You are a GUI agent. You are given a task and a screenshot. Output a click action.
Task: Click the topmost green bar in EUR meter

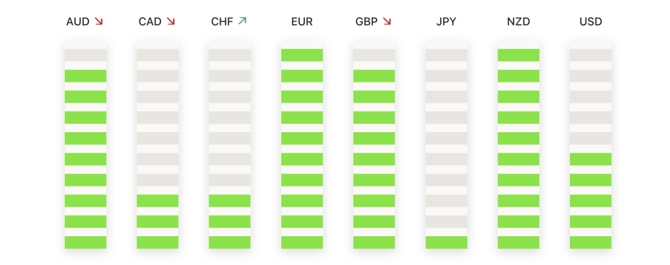point(302,55)
